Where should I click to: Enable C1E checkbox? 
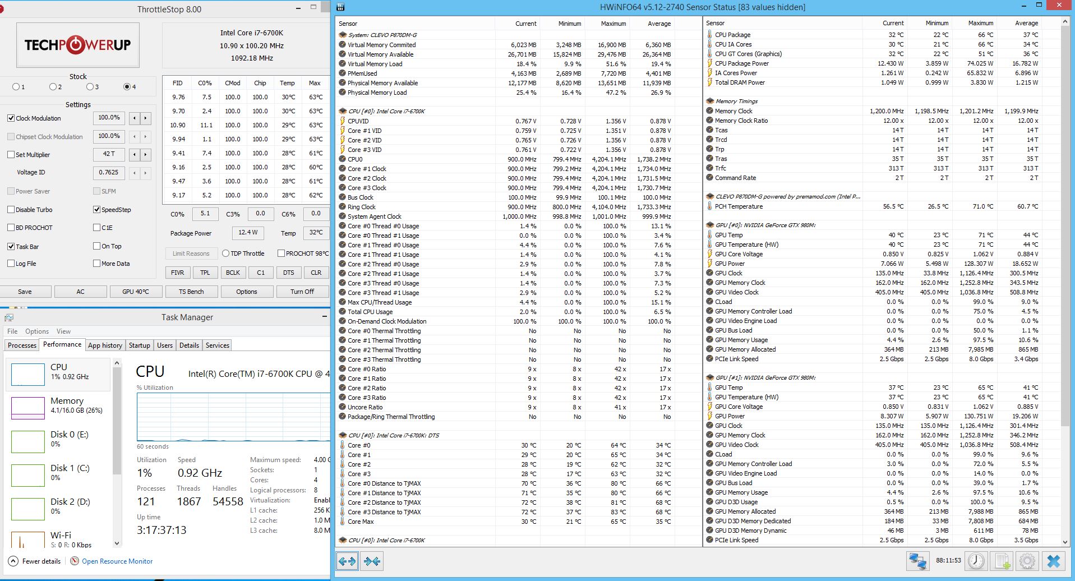[x=96, y=228]
